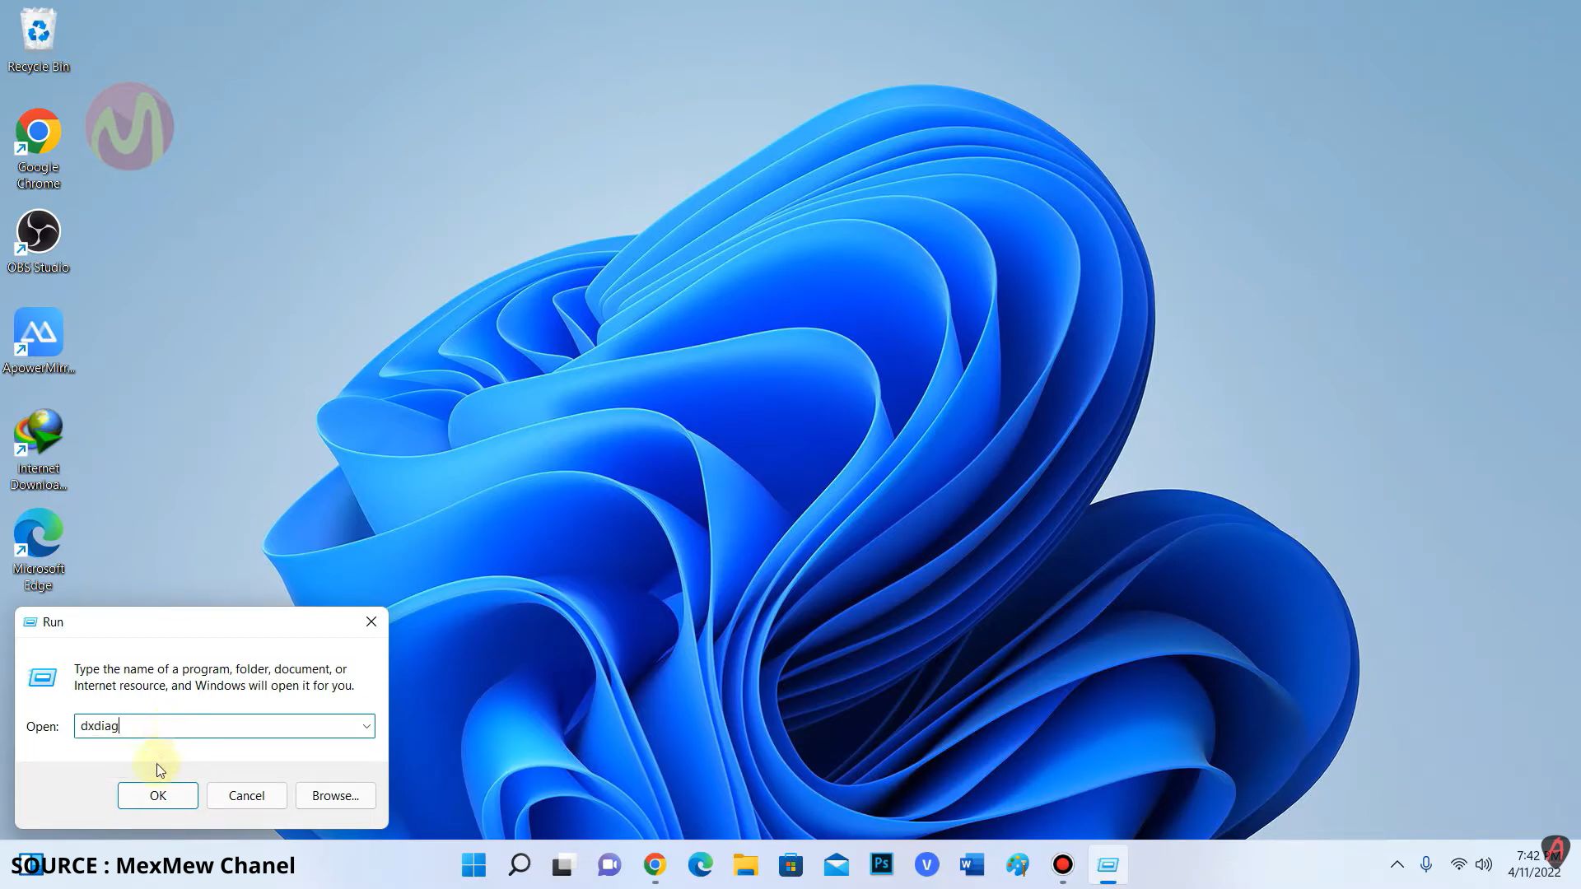
Task: Open Task View from the taskbar
Action: [x=563, y=864]
